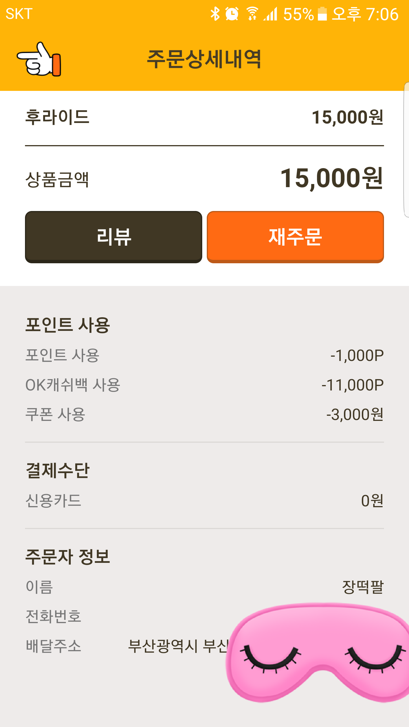Tap the 주문상세내역 page title

(204, 59)
